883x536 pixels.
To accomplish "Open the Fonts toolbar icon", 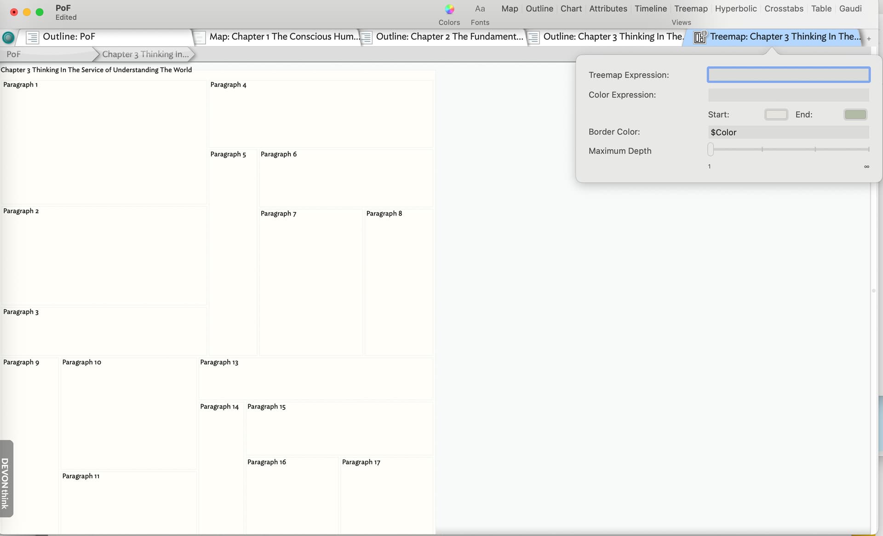I will point(480,9).
